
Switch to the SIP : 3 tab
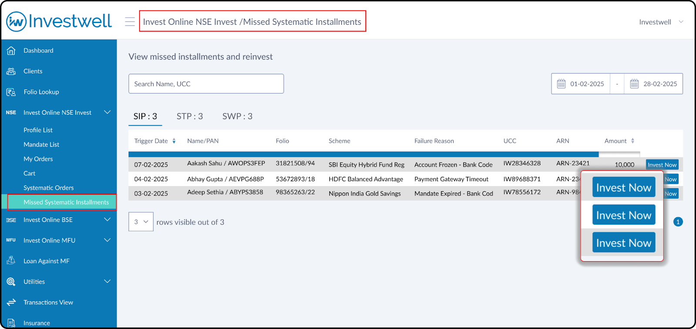tap(145, 116)
